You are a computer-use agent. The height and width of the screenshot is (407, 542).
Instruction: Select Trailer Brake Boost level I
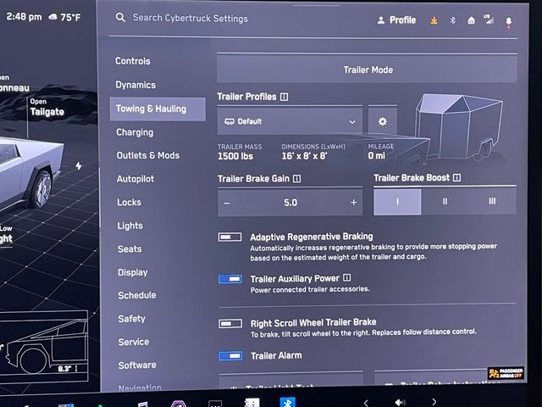[x=397, y=202]
